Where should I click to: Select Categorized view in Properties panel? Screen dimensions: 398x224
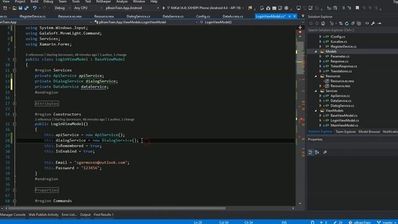click(311, 152)
